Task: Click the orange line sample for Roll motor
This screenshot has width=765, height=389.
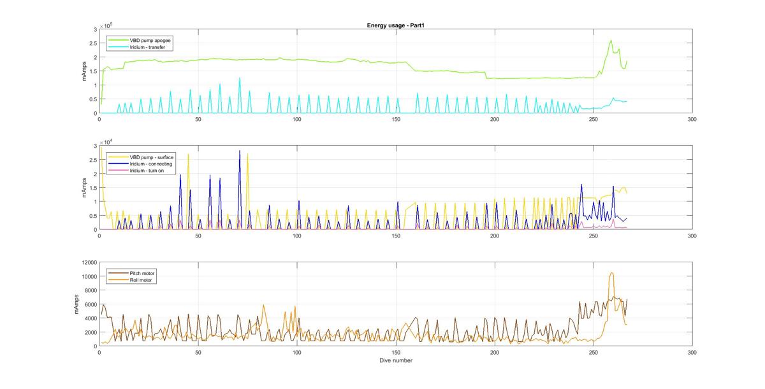Action: [x=119, y=280]
